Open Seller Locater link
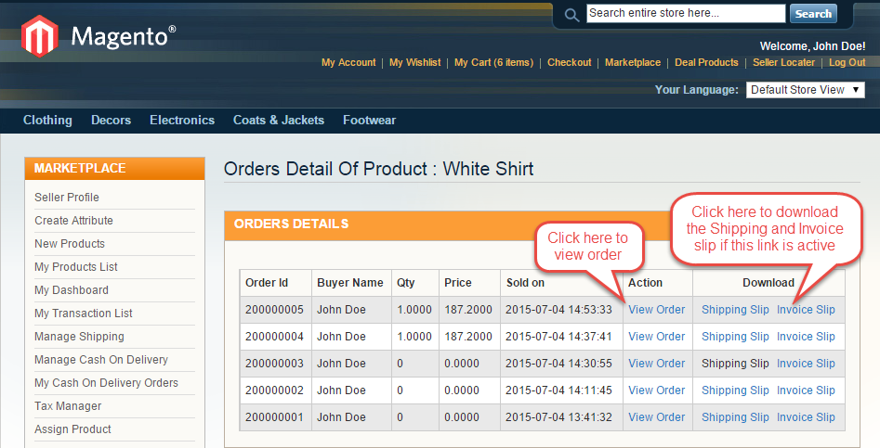The image size is (880, 448). (783, 63)
